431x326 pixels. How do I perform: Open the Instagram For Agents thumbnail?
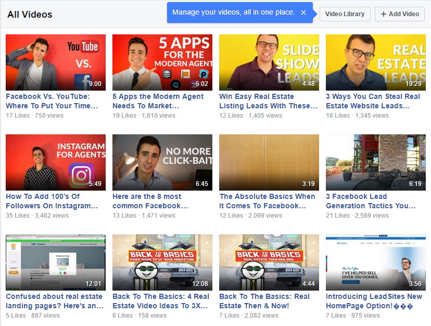tap(56, 162)
